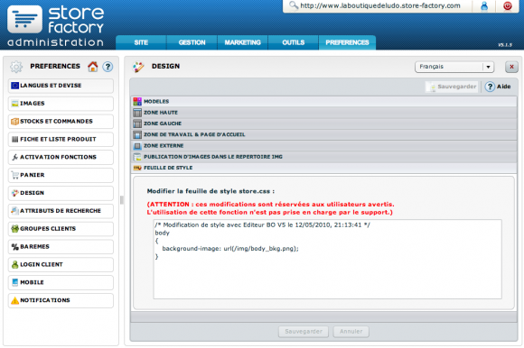
Task: Collapse the FEUILLE DE STYLE section
Action: (323, 168)
